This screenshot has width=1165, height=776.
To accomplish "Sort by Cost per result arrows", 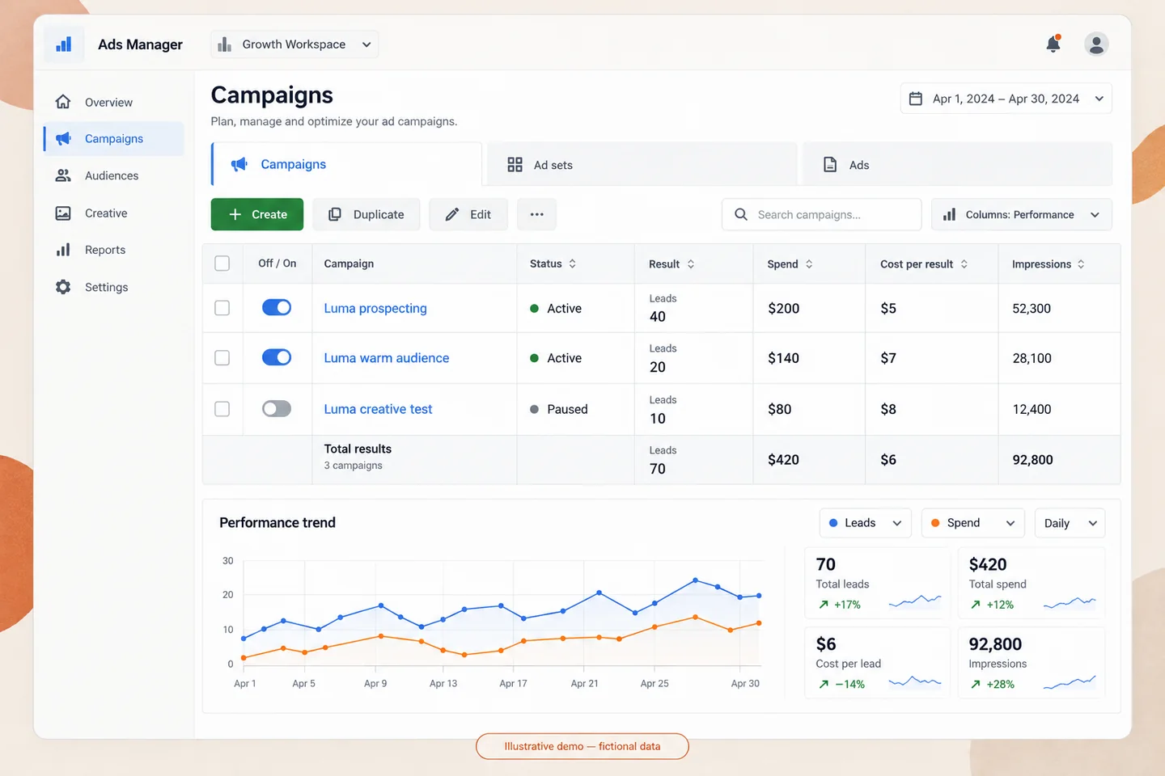I will click(x=964, y=264).
